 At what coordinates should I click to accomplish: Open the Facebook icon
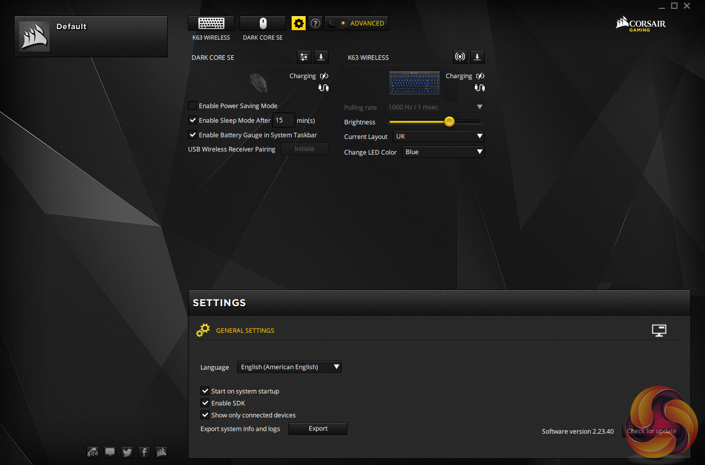[144, 452]
